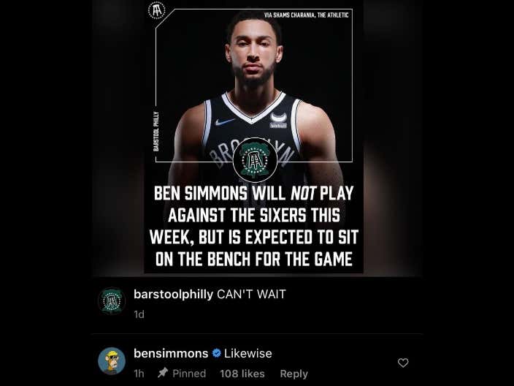The width and height of the screenshot is (514, 386).
Task: Open the bensimmons ape avatar
Action: [112, 361]
